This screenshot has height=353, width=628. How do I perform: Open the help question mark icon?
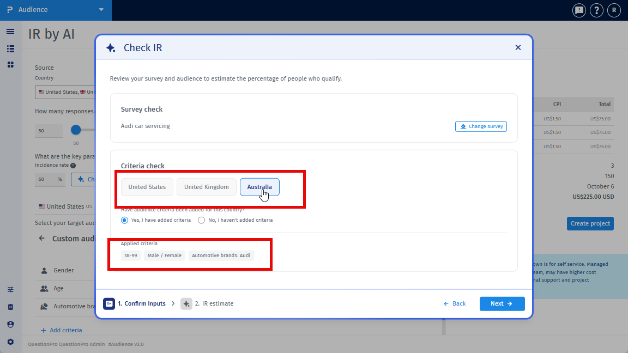click(x=596, y=10)
